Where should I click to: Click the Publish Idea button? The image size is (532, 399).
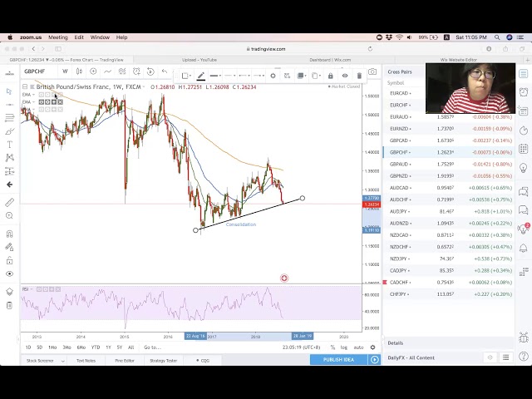(338, 360)
